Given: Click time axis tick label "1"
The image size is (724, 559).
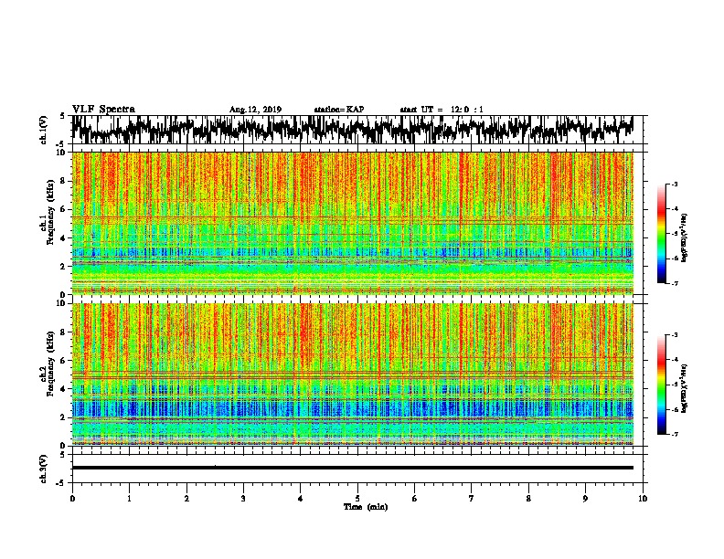Looking at the screenshot, I should pos(129,499).
